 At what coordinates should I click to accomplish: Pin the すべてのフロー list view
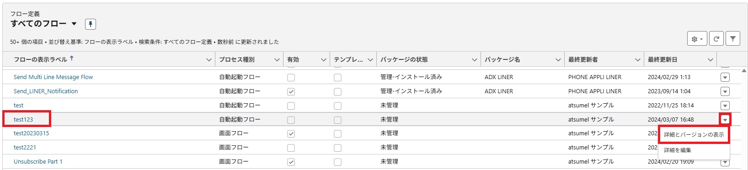pos(91,24)
